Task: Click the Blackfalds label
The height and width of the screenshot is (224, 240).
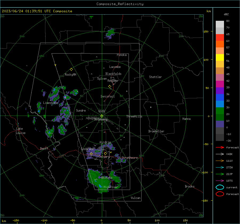Action: point(113,74)
